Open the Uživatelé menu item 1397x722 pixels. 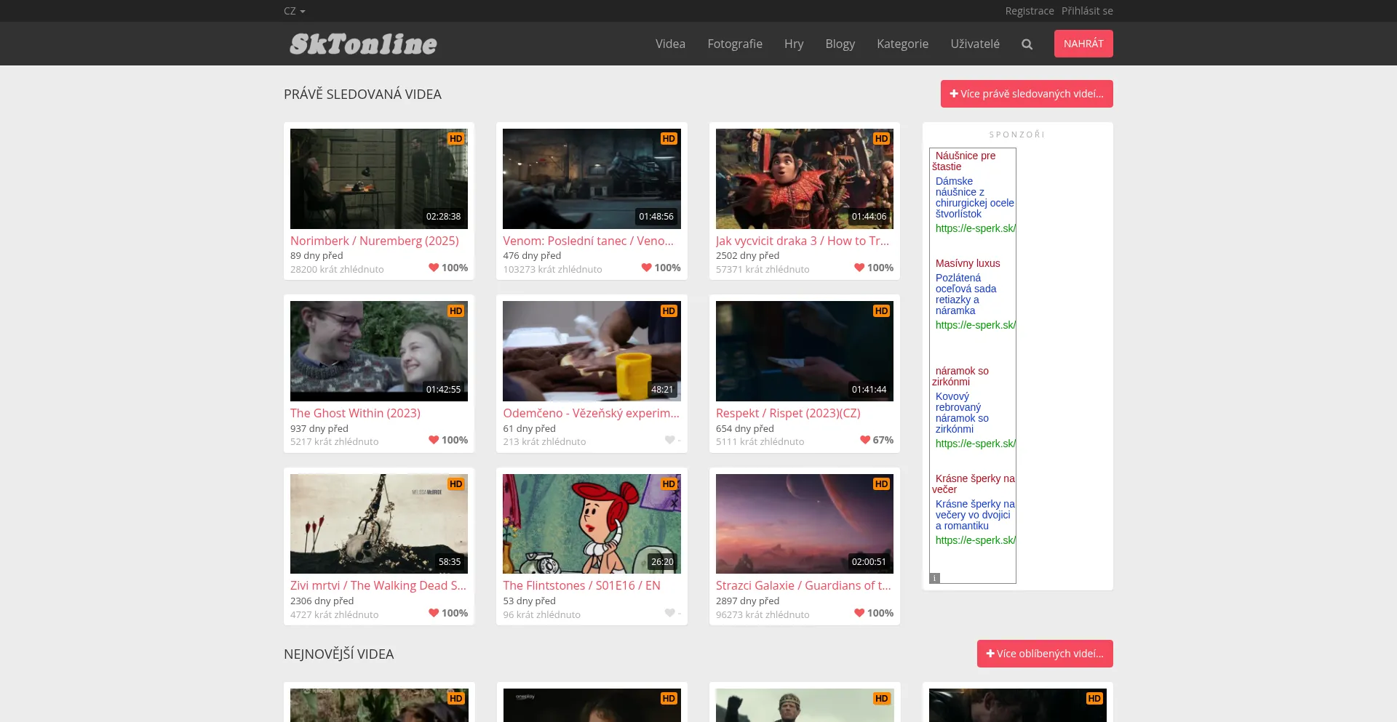point(975,44)
